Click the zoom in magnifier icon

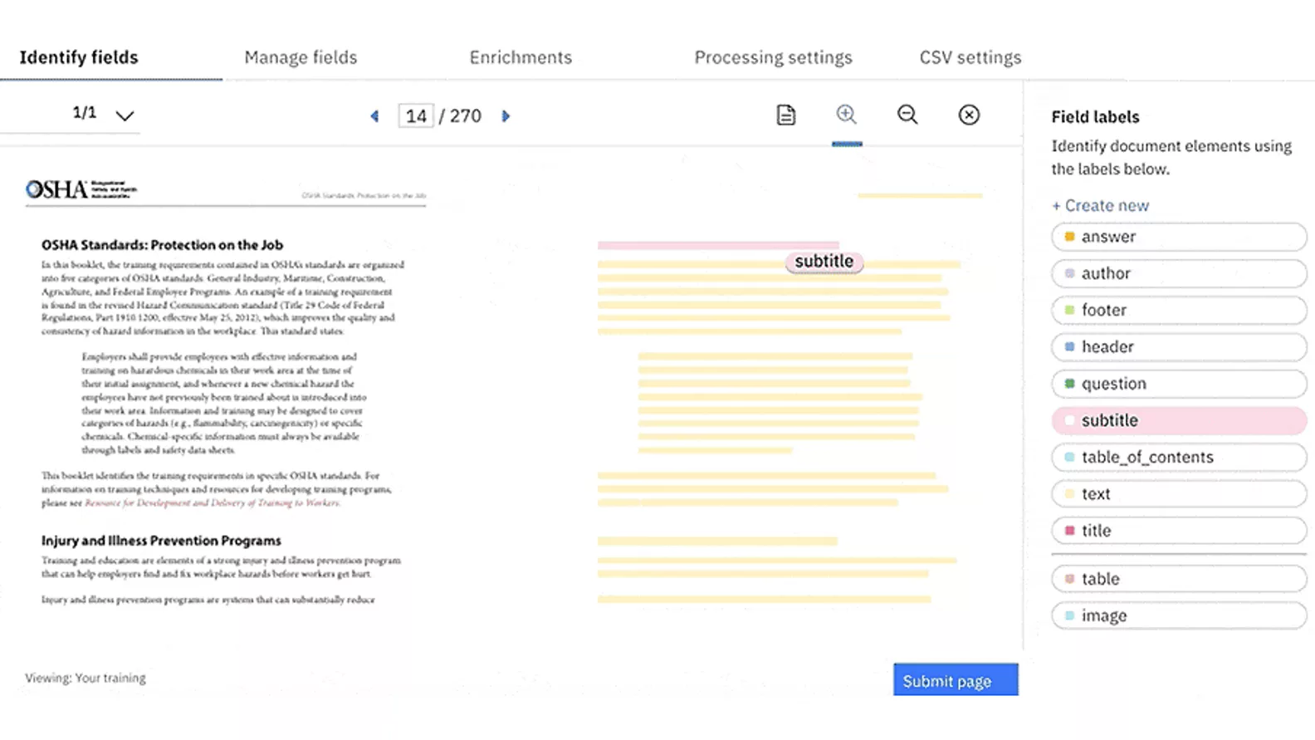pos(846,115)
